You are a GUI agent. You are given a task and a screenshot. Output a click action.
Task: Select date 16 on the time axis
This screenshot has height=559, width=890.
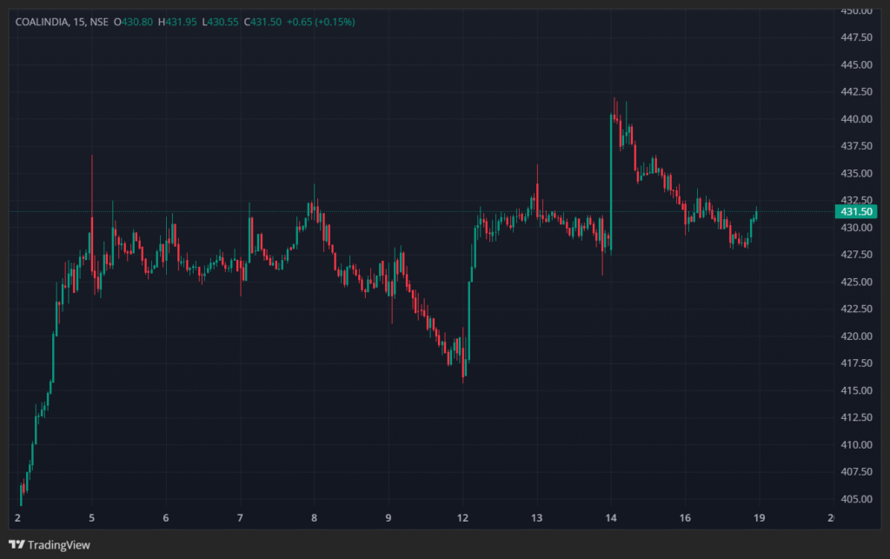tap(685, 518)
